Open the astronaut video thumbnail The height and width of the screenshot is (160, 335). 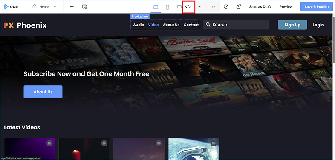194,149
